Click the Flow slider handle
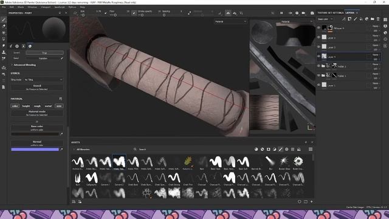Screen dimensions: 389x219 click(x=115, y=15)
